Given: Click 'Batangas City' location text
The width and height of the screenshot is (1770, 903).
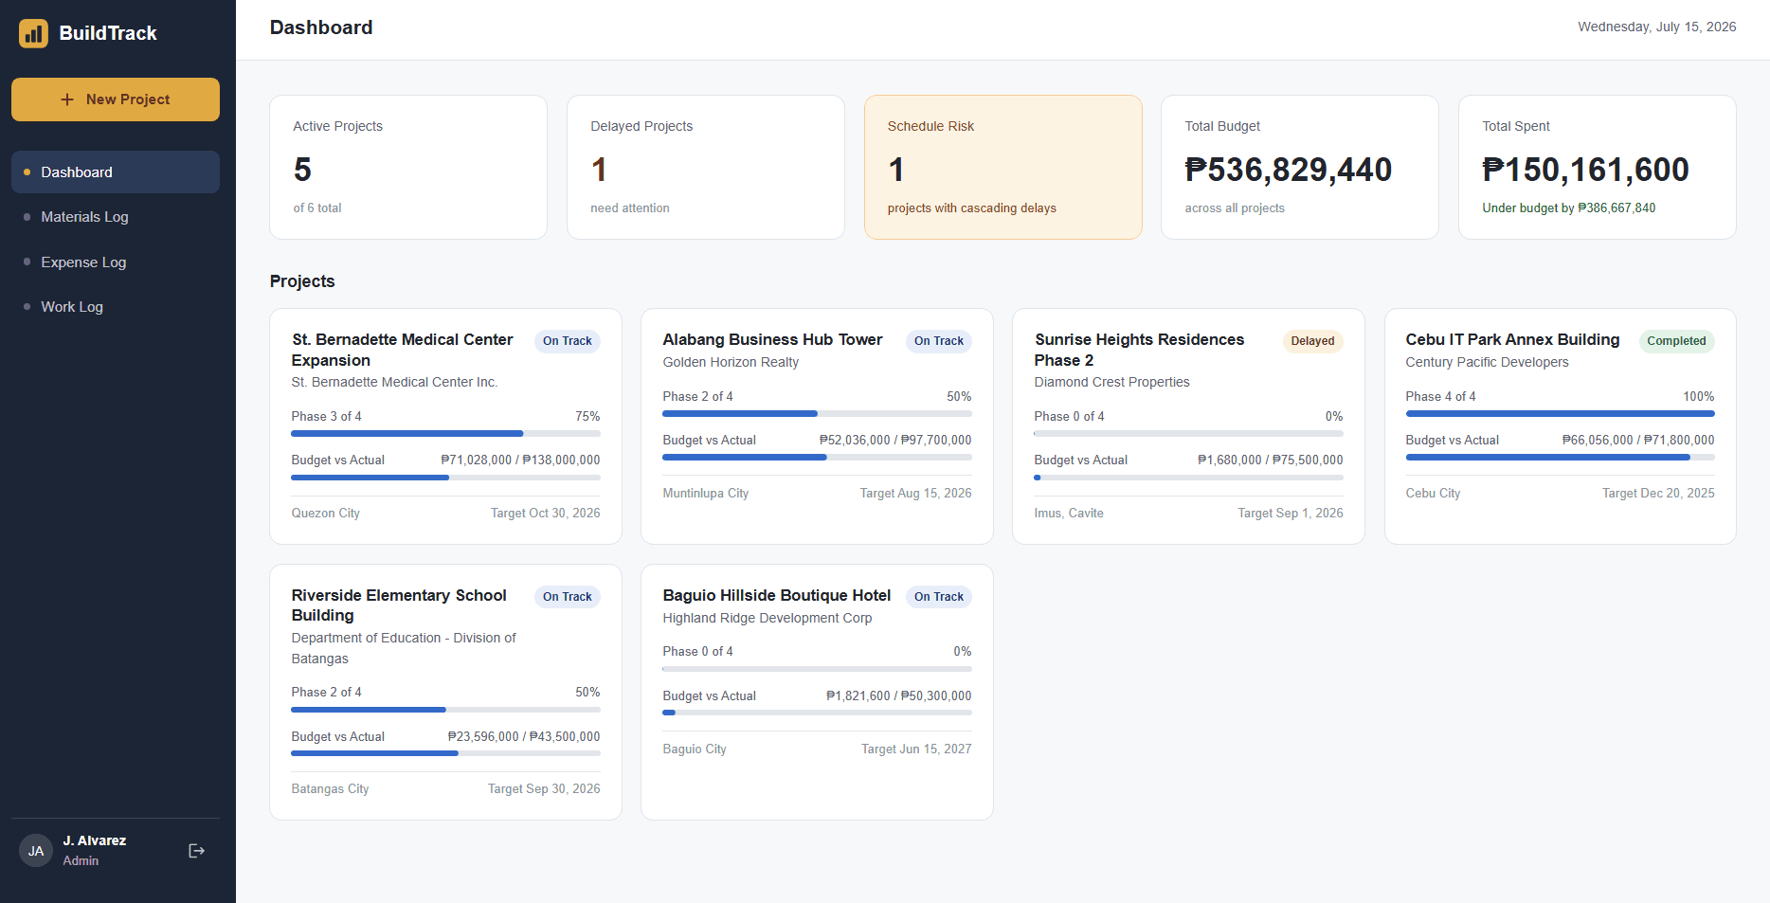Looking at the screenshot, I should (330, 789).
